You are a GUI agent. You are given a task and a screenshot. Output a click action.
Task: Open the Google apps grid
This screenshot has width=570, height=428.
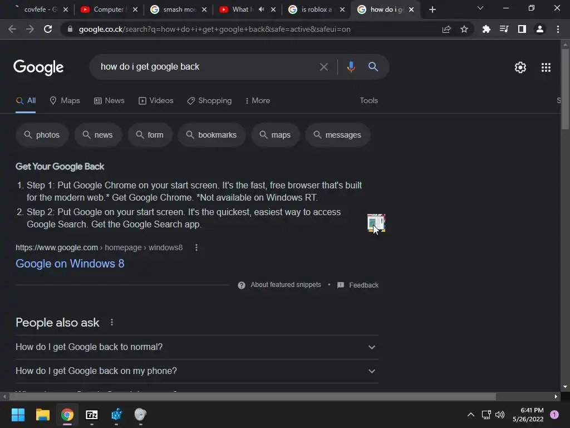point(546,67)
